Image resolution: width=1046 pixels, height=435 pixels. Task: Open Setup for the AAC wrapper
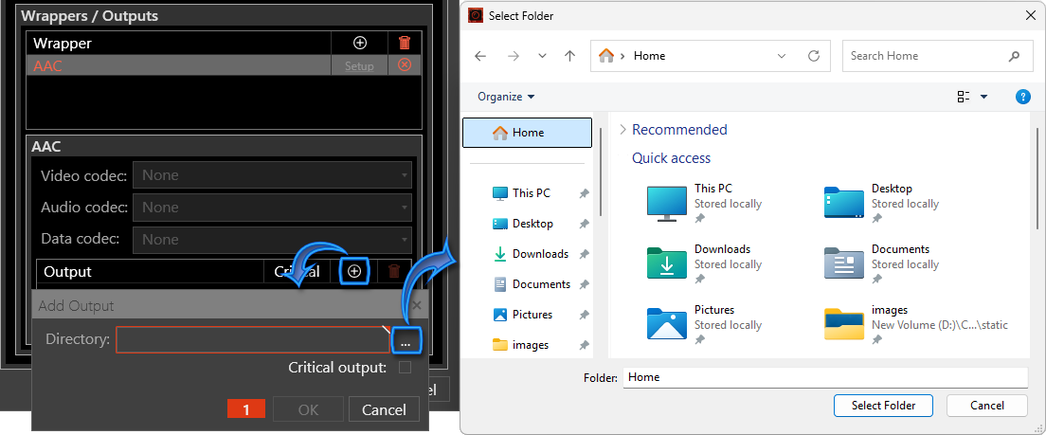(x=359, y=66)
